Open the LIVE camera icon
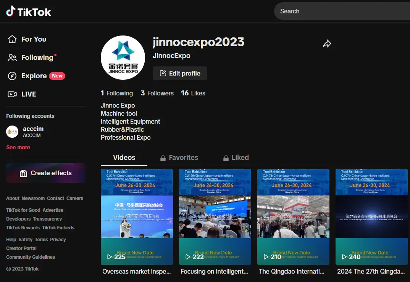This screenshot has width=410, height=282. (x=12, y=94)
